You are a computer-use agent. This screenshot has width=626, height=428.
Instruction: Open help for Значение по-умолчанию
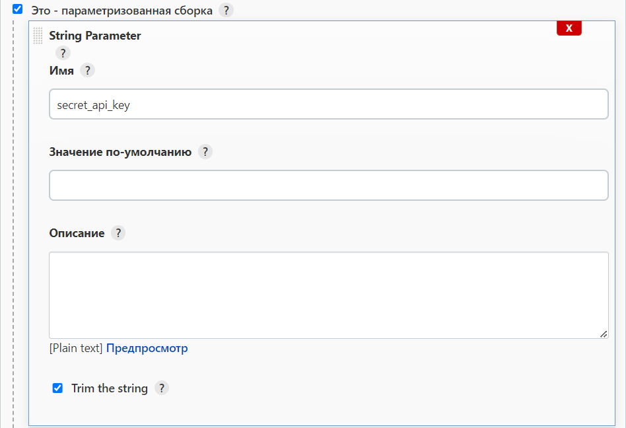pyautogui.click(x=205, y=151)
